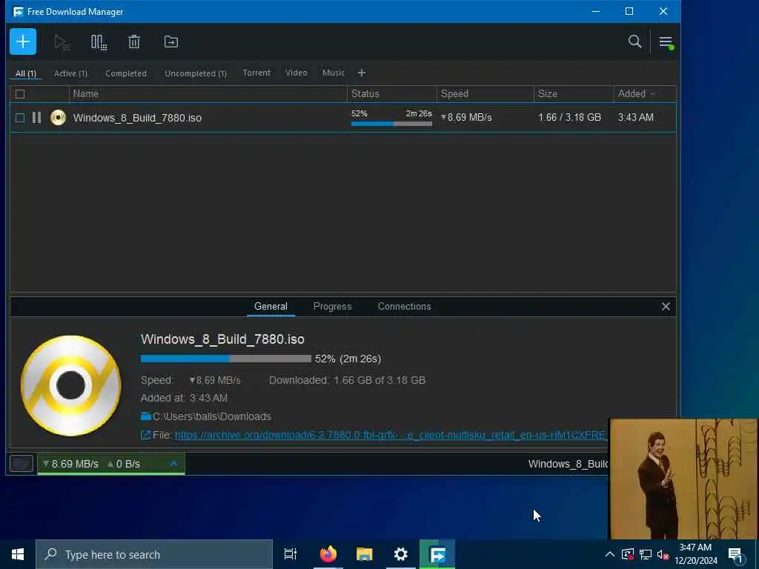Click Windows_8_Build_7880.iso title in details panel
Viewport: 759px width, 569px height.
(x=222, y=339)
